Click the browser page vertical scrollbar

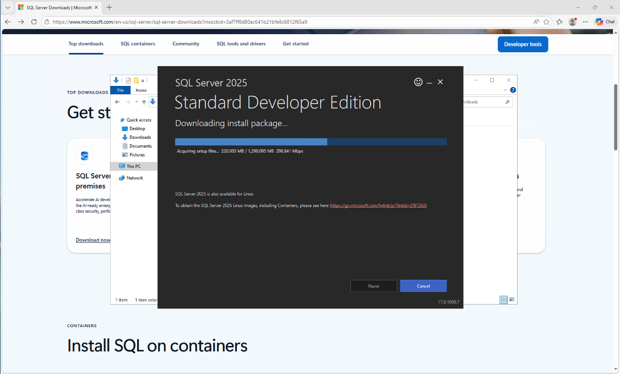[x=616, y=117]
